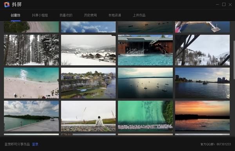235x151 pixels.
Task: Pick the blue sky clouds wallpaper
Action: 89,27
